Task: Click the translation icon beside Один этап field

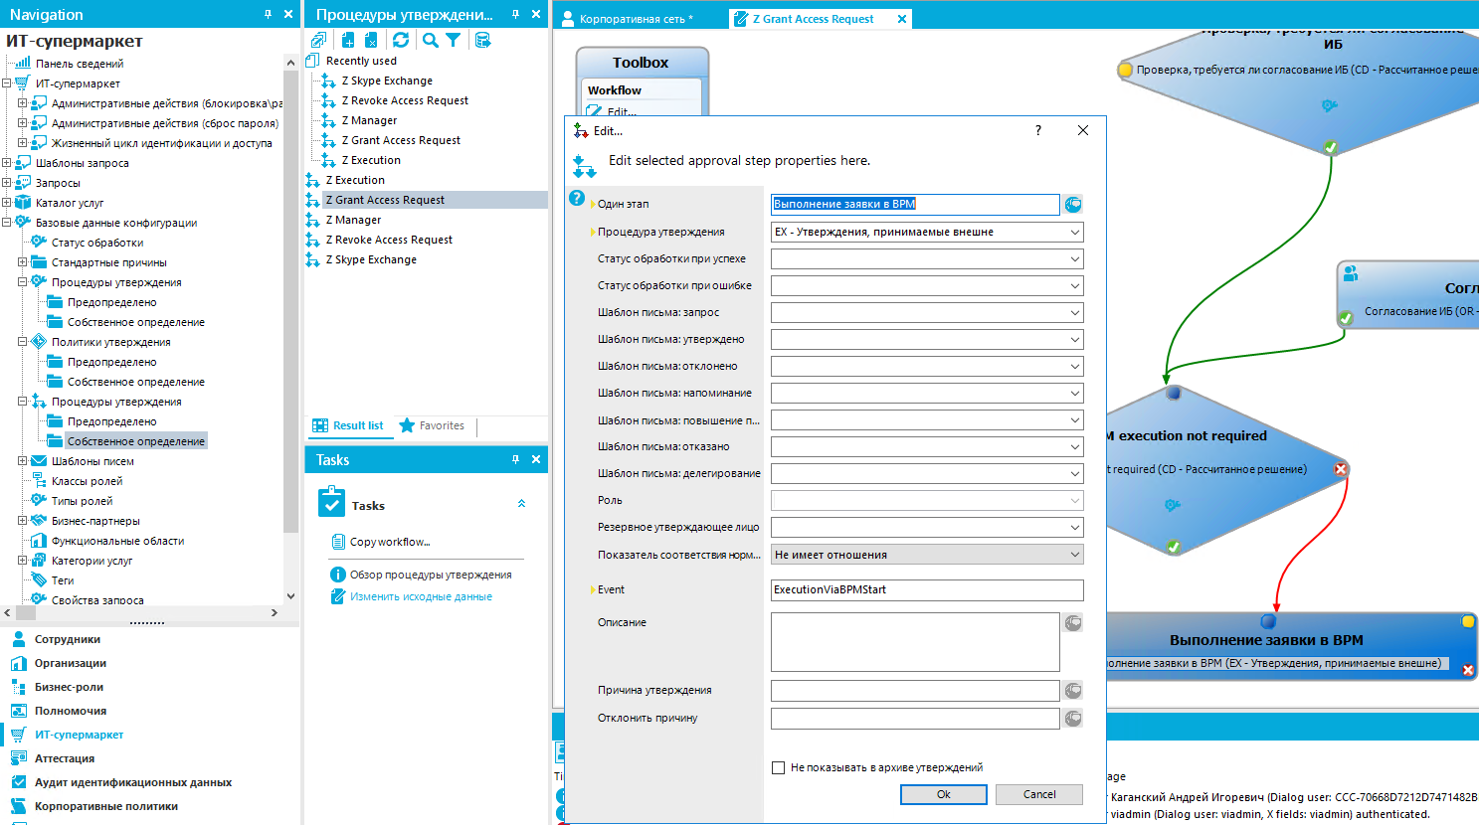Action: point(1073,205)
